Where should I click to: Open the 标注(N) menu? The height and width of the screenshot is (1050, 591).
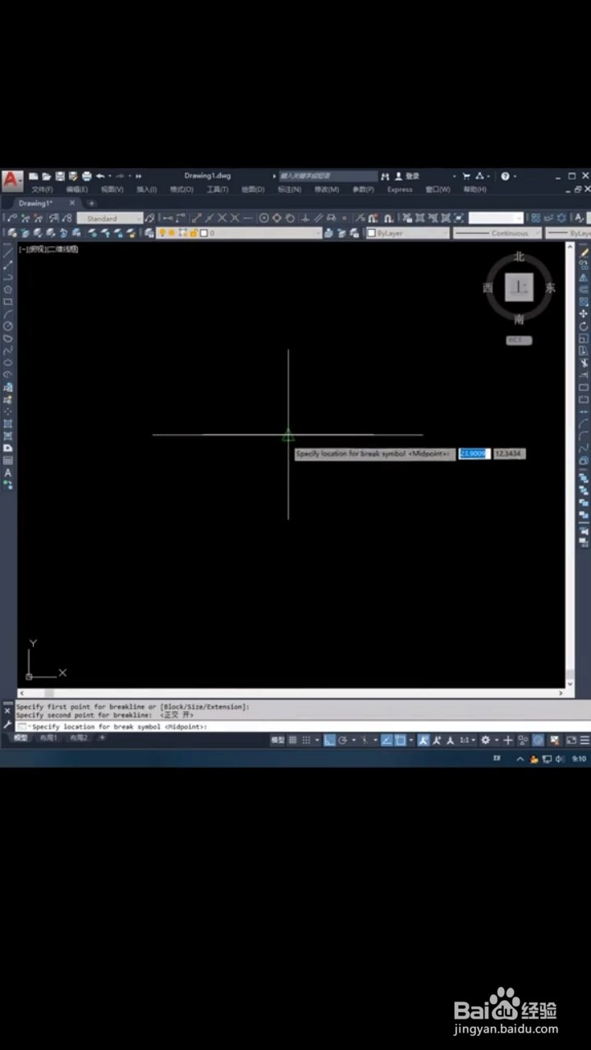click(290, 189)
